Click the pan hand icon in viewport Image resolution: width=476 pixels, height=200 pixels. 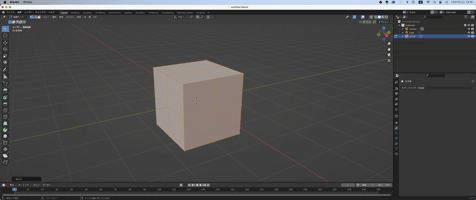(x=389, y=49)
